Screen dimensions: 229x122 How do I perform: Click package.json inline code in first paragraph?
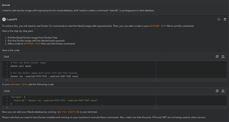coord(158,26)
